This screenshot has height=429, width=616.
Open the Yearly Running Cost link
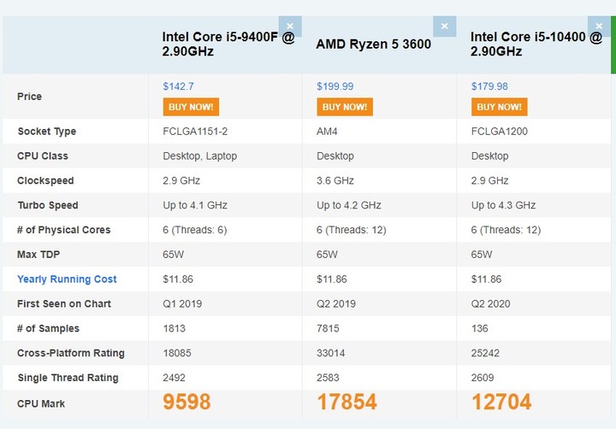(x=67, y=279)
